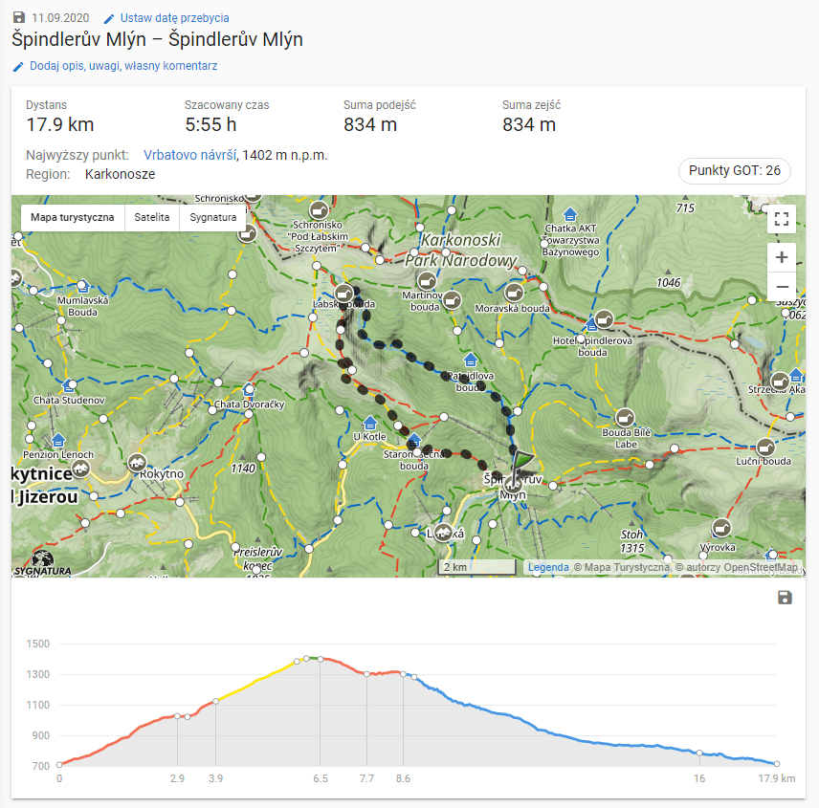
Task: Click the 6.5 km waypoint on elevation profile
Action: coord(320,659)
